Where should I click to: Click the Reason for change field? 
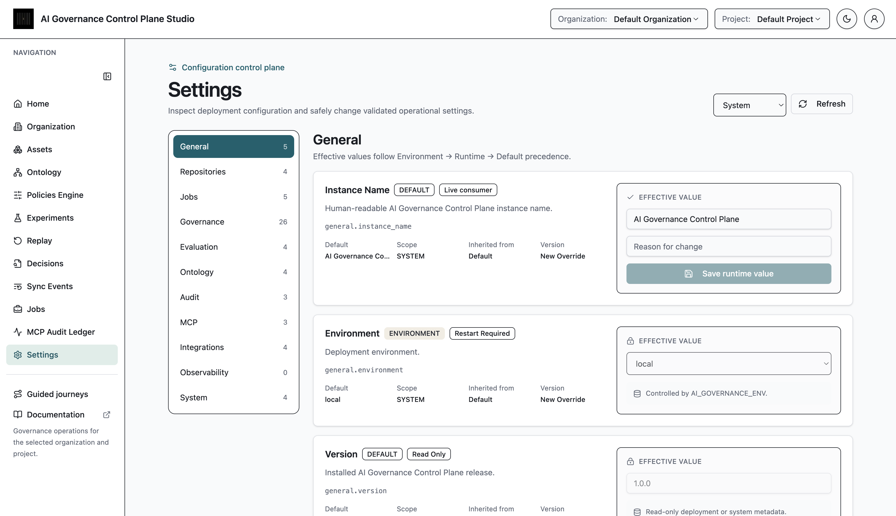click(729, 246)
